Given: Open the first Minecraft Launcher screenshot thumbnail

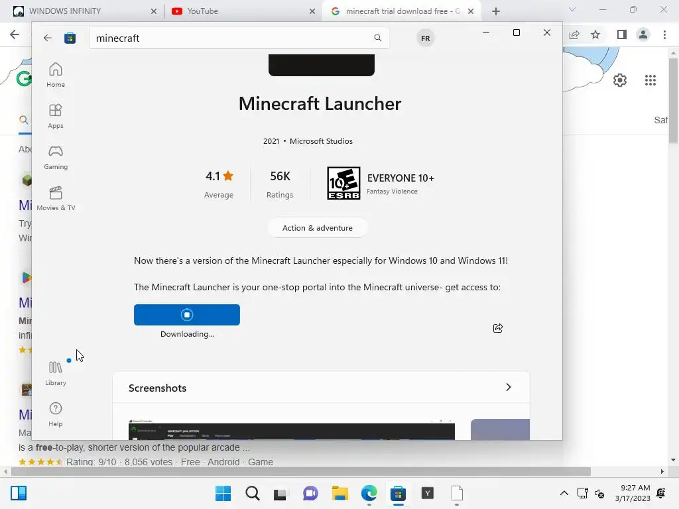Looking at the screenshot, I should (x=292, y=429).
